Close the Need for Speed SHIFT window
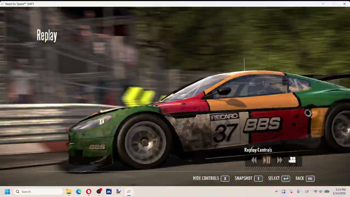This screenshot has width=350, height=197. tap(344, 4)
